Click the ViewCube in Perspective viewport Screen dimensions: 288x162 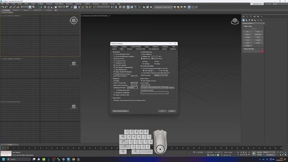click(x=235, y=21)
